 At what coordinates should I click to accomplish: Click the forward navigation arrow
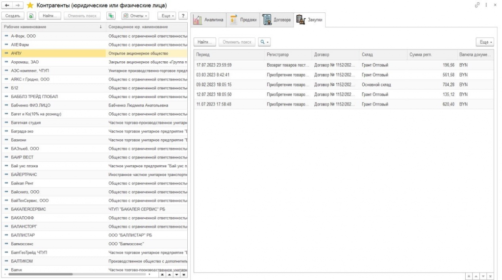point(18,5)
